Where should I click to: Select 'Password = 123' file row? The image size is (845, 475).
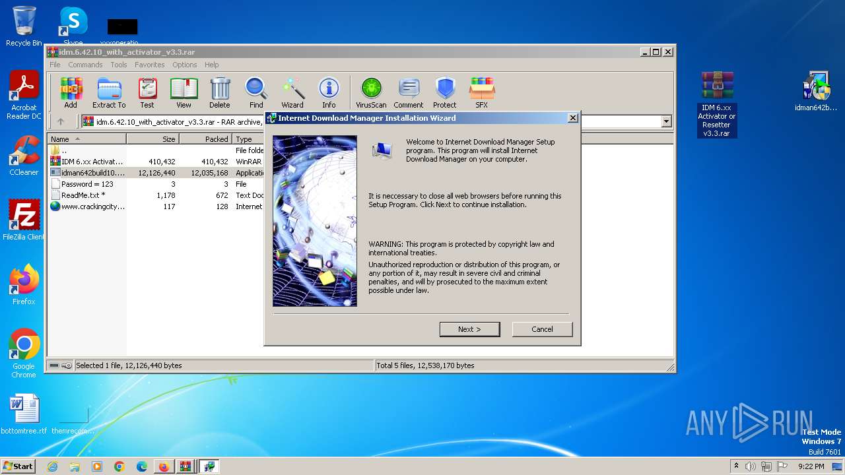(156, 184)
